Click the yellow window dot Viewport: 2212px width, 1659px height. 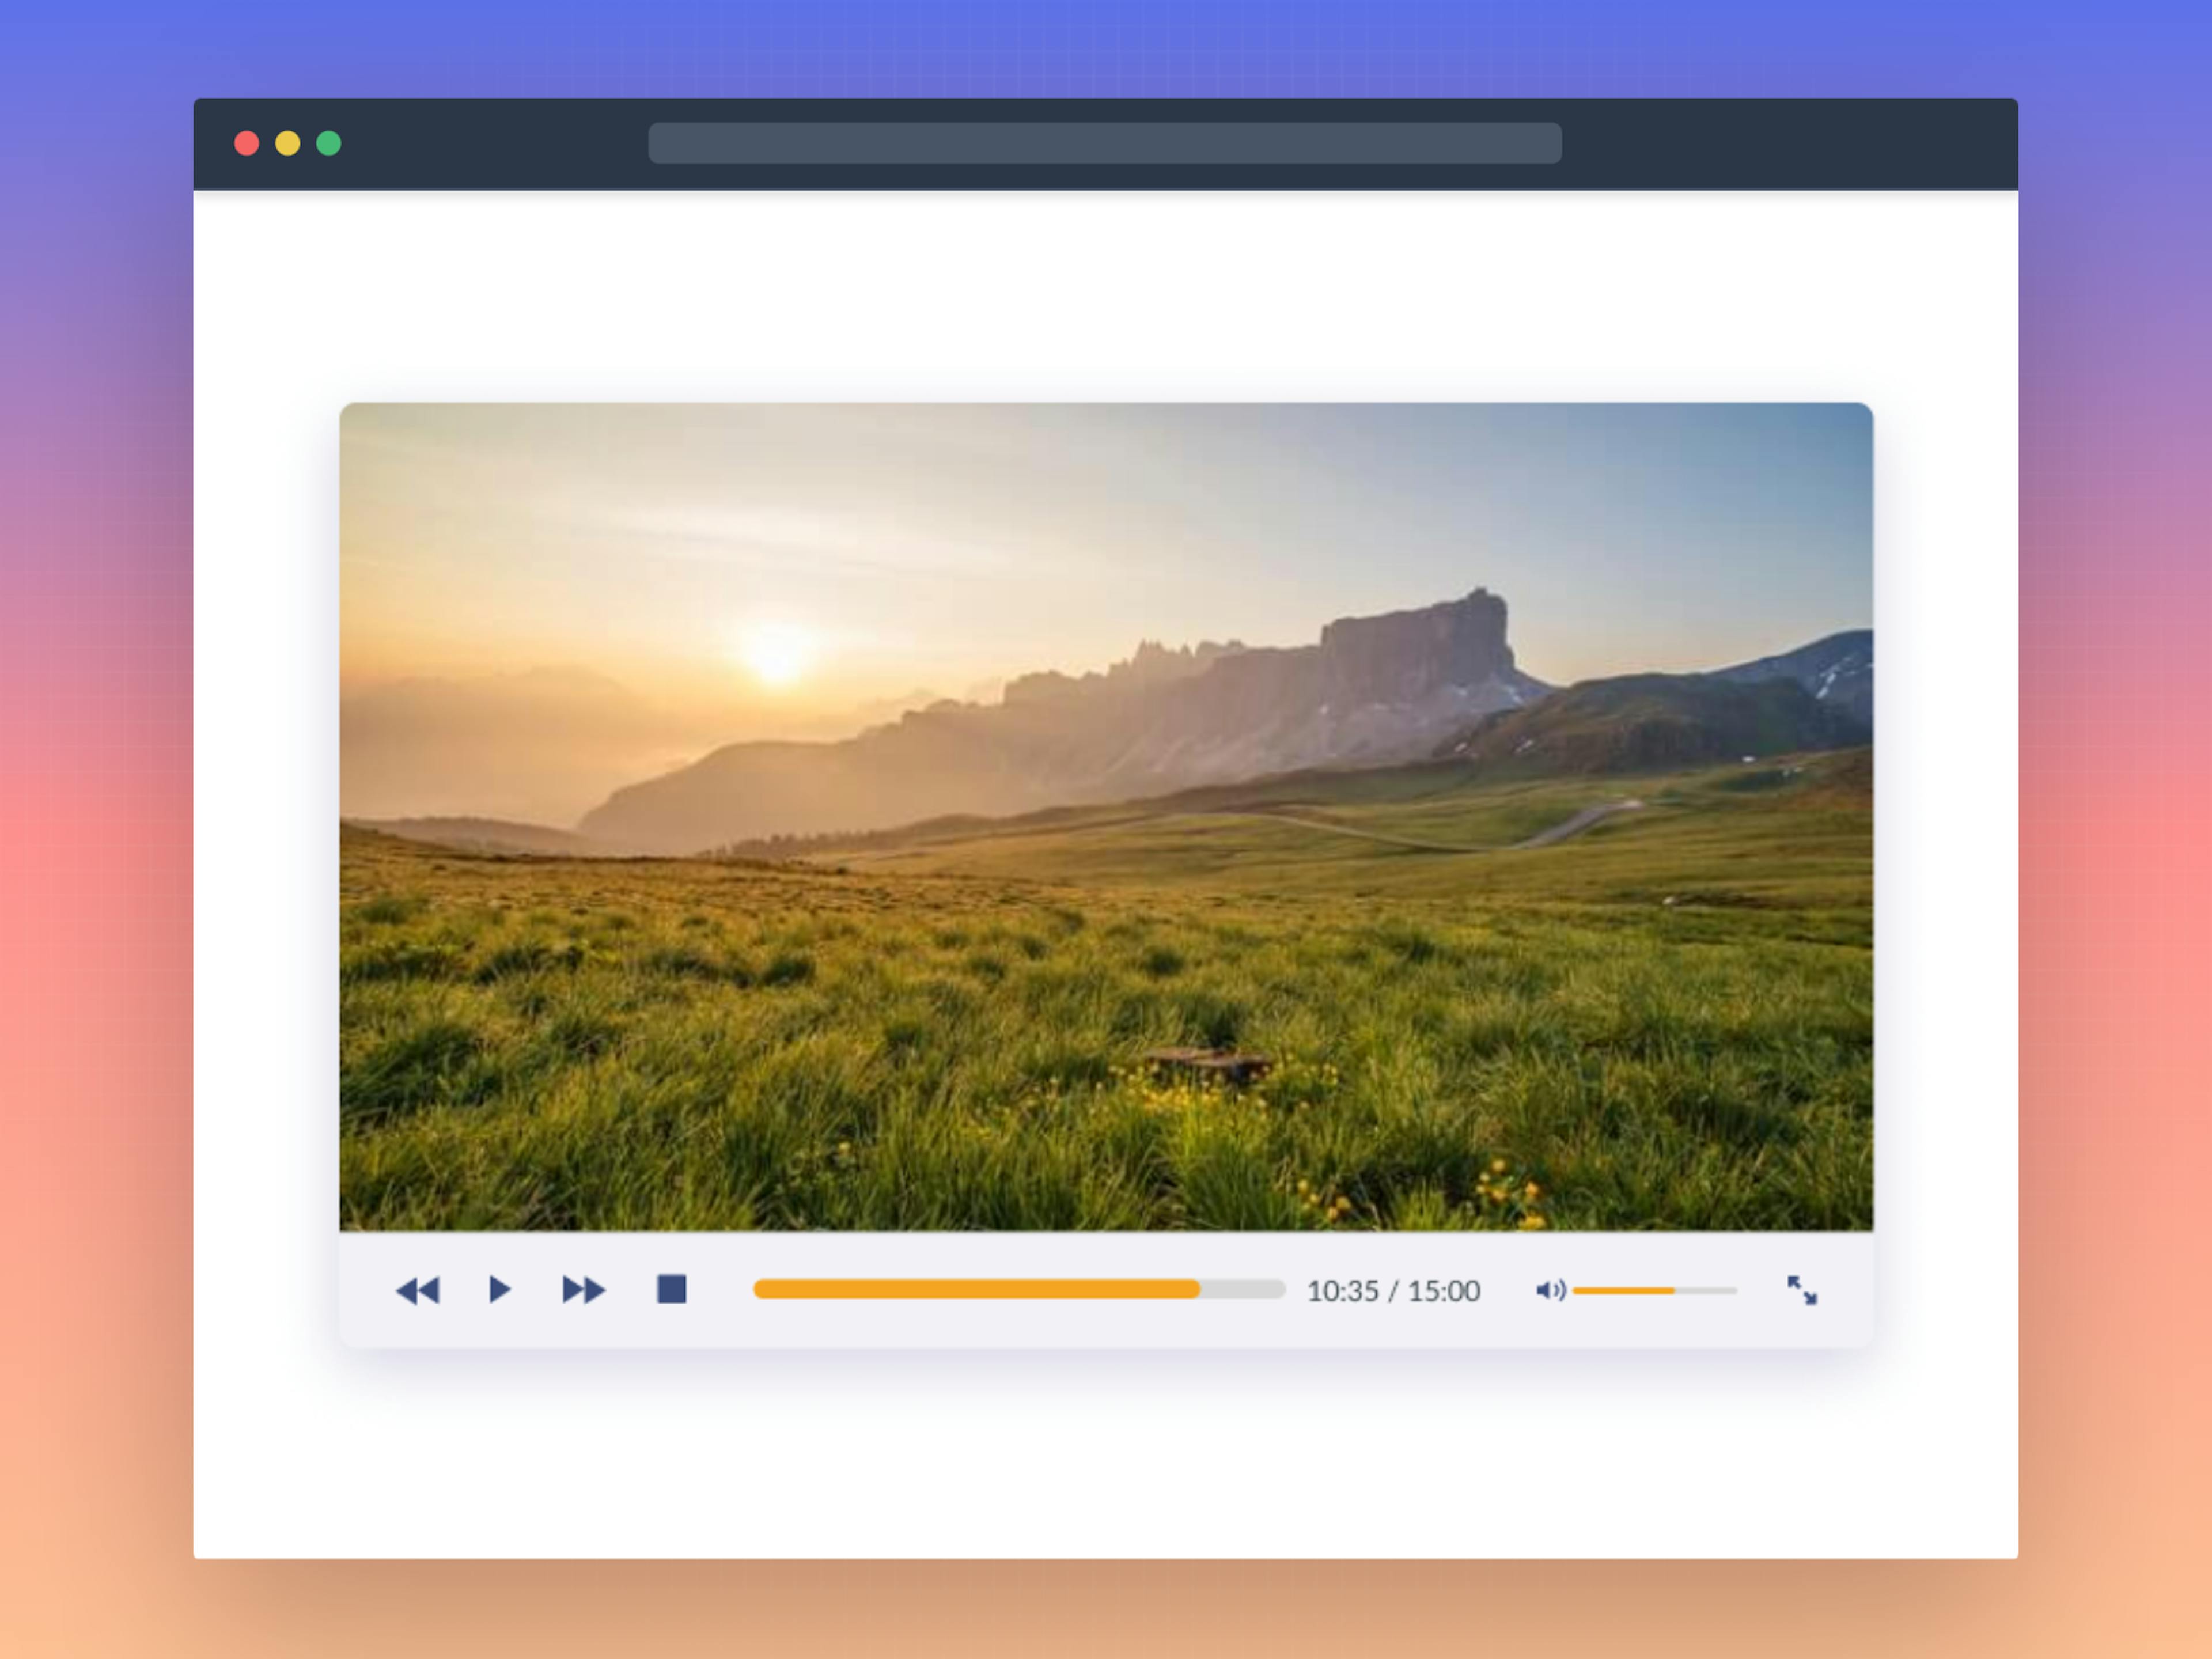(288, 143)
